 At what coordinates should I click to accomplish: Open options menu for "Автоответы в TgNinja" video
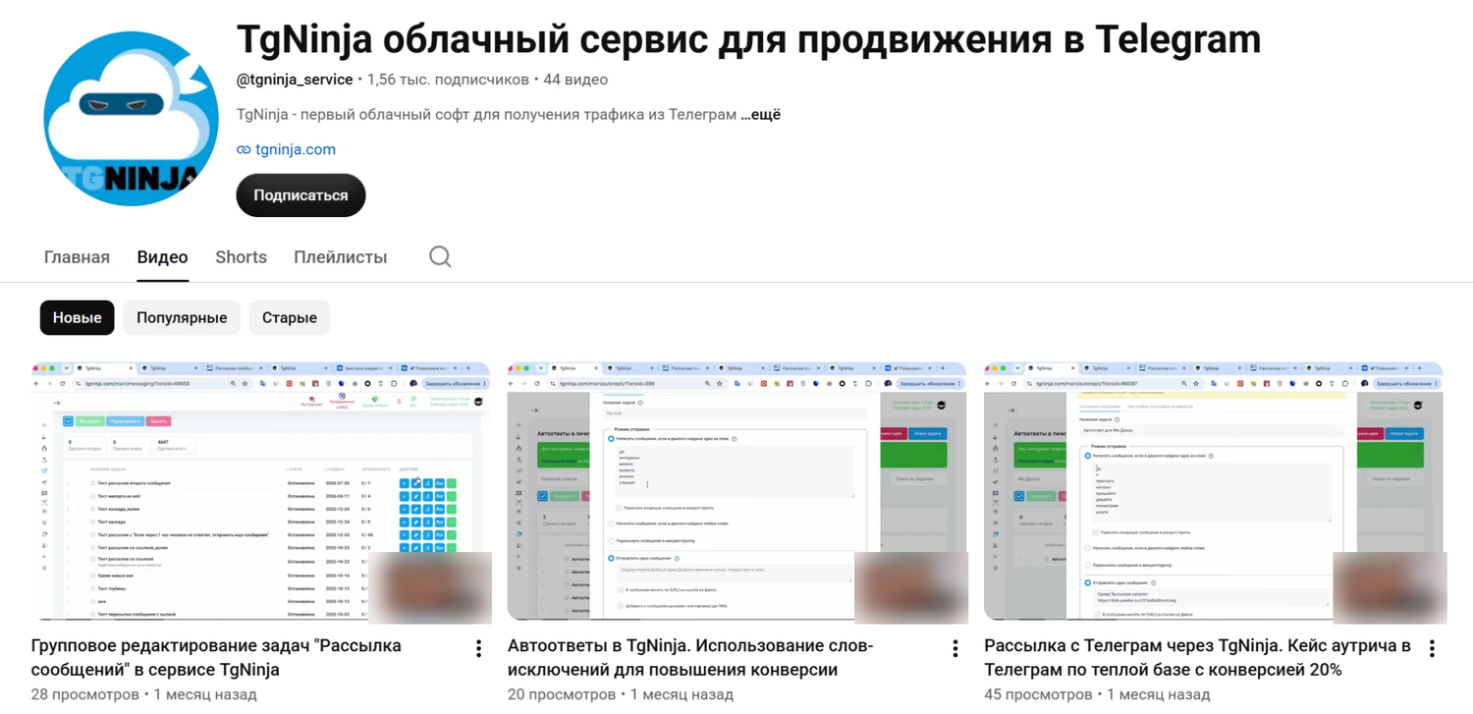pos(955,648)
